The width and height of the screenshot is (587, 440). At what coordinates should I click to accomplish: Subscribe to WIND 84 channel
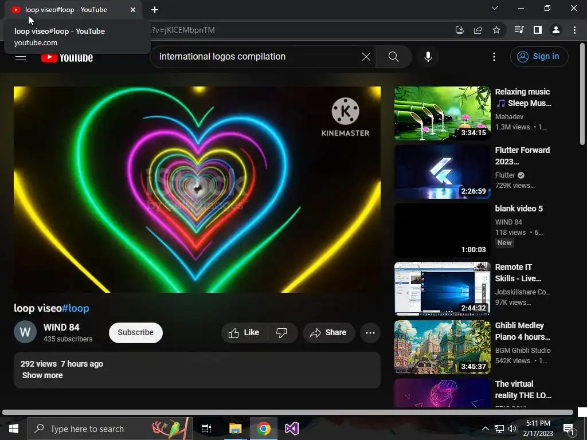[135, 333]
